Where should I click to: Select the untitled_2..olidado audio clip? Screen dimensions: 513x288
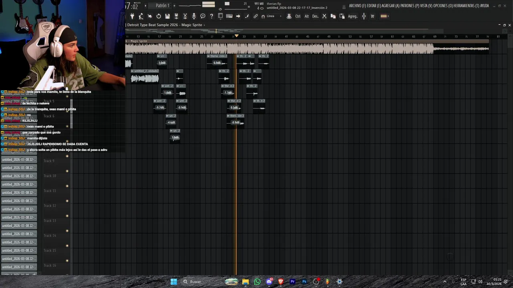(145, 76)
